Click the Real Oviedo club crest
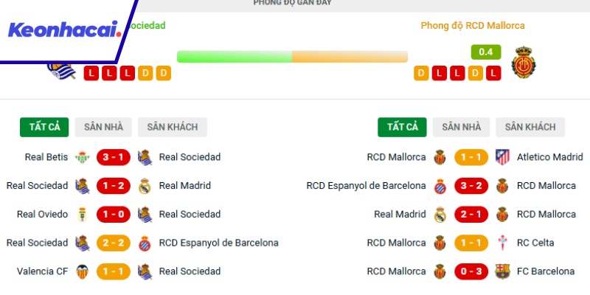Viewport: 590px width, 295px height. (82, 214)
